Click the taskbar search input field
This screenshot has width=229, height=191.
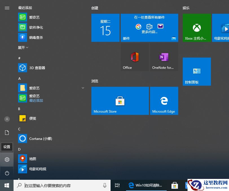click(x=56, y=185)
